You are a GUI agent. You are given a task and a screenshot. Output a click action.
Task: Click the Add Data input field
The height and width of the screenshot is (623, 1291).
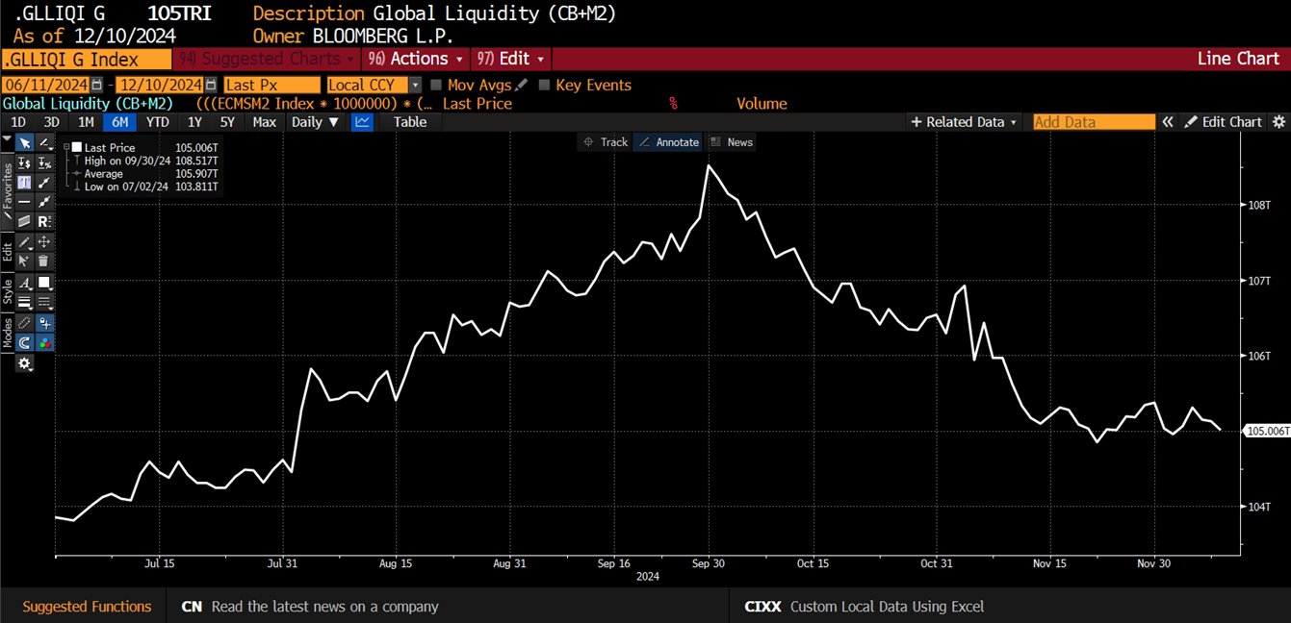tap(1093, 122)
